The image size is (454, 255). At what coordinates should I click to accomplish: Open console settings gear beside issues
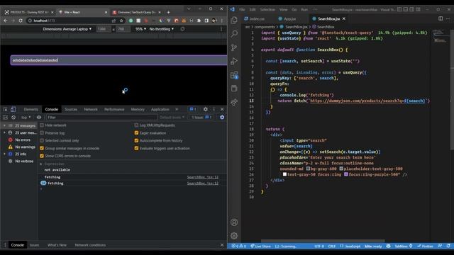[x=222, y=118]
